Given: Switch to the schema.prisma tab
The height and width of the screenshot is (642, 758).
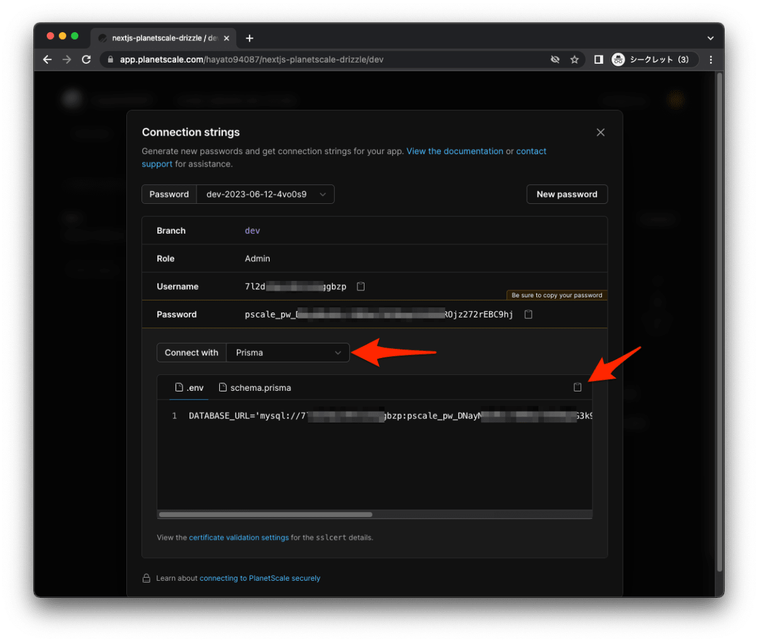Looking at the screenshot, I should click(x=255, y=388).
